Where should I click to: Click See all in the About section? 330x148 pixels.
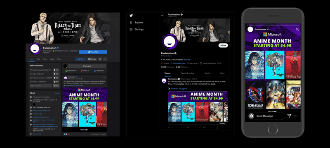coord(57,93)
